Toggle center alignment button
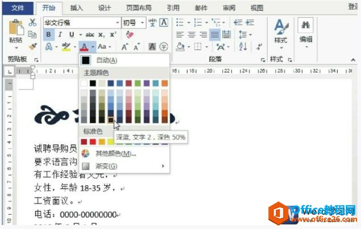The width and height of the screenshot is (361, 229). click(x=192, y=35)
